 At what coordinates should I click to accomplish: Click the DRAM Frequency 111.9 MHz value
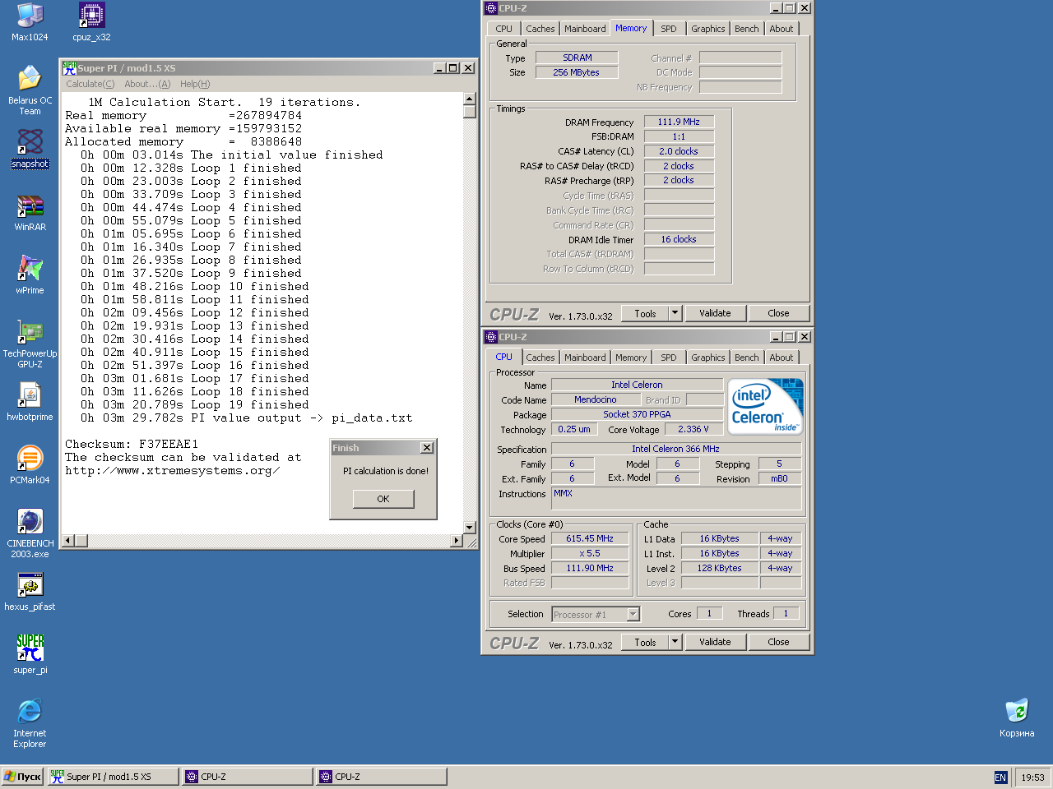pos(679,122)
